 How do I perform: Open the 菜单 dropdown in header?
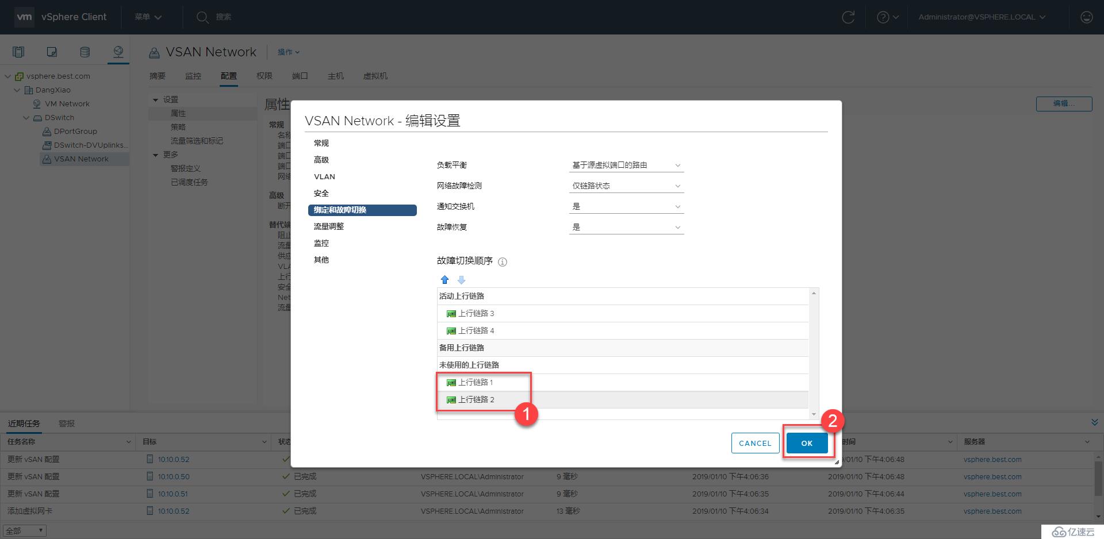(x=148, y=17)
